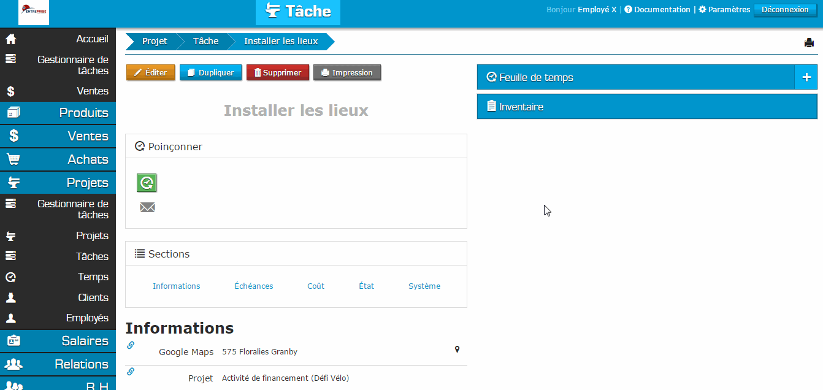Click the Éditer button
The height and width of the screenshot is (390, 823).
(x=150, y=72)
